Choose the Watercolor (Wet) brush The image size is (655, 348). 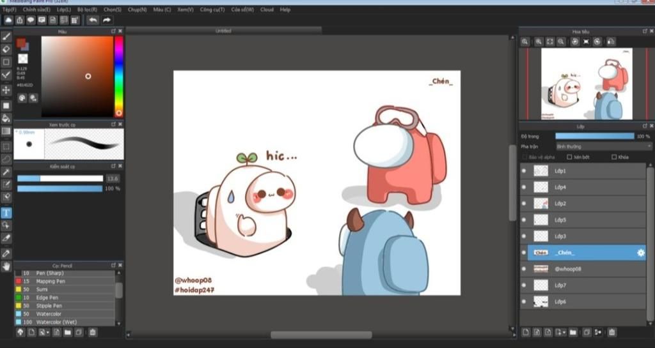(x=65, y=322)
